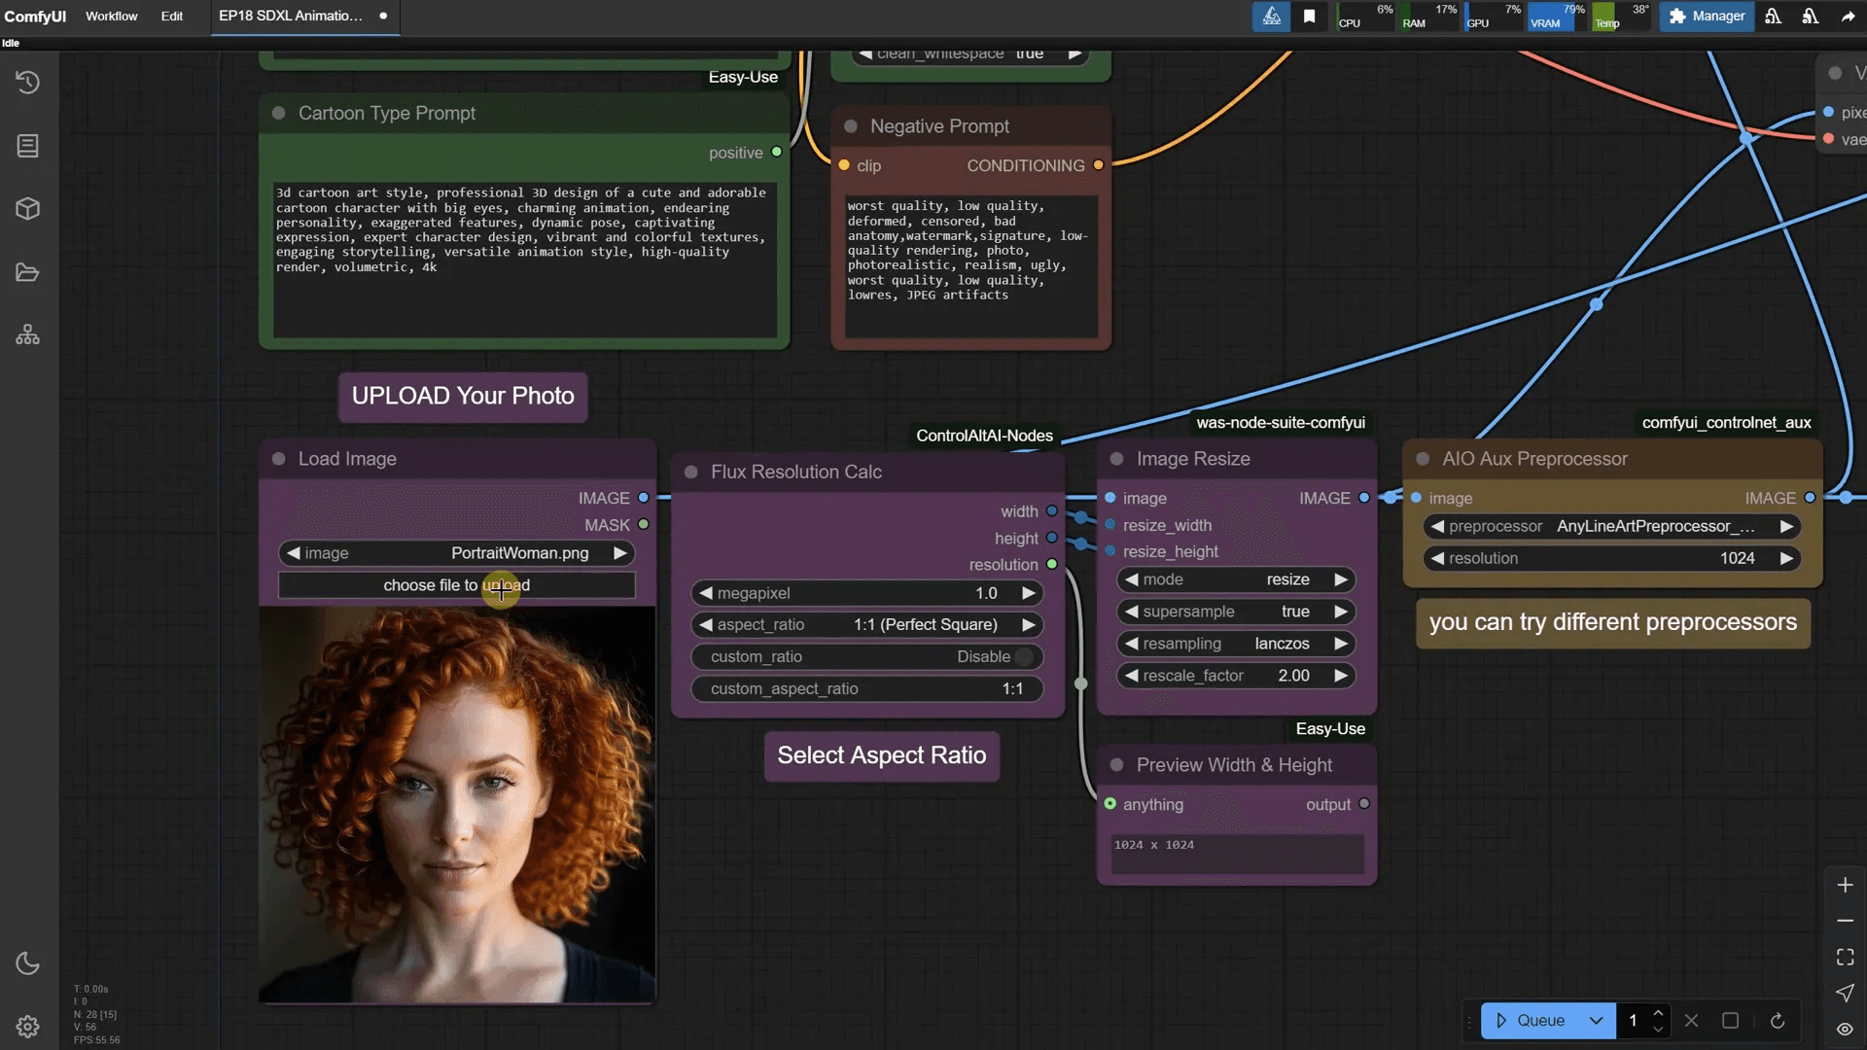The image size is (1867, 1050).
Task: Select next image in Load Image node
Action: tap(619, 553)
